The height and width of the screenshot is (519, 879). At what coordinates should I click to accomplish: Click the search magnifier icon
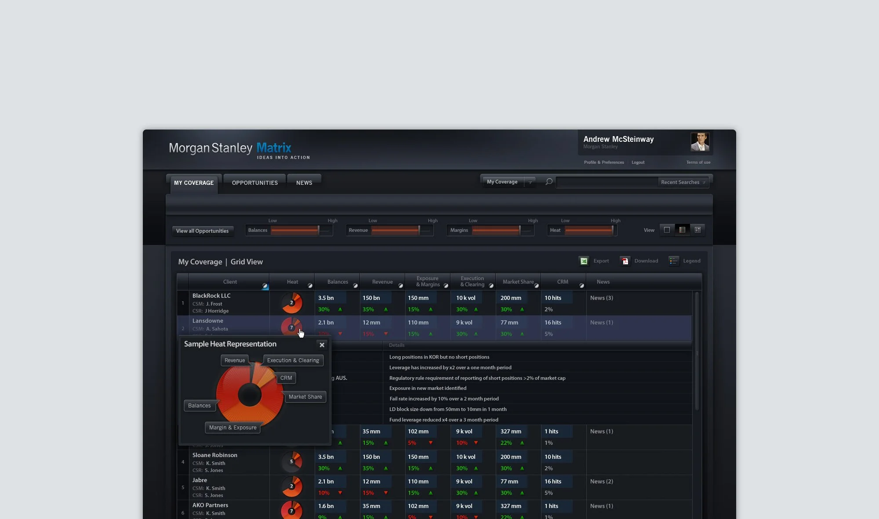point(549,182)
